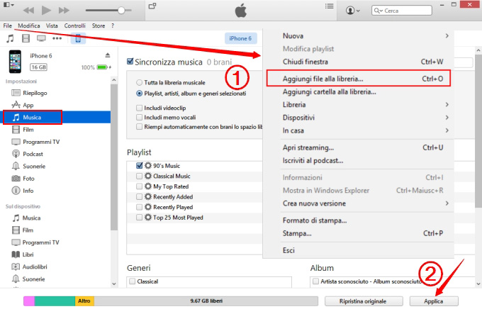This screenshot has height=314, width=482.
Task: Click the rewind playback button
Action: (x=28, y=11)
